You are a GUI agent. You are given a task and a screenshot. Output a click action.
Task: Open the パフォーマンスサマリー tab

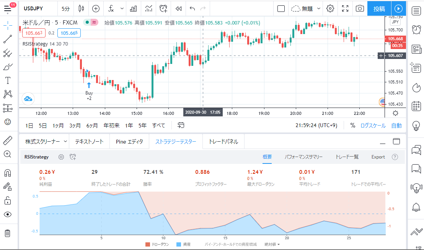303,157
